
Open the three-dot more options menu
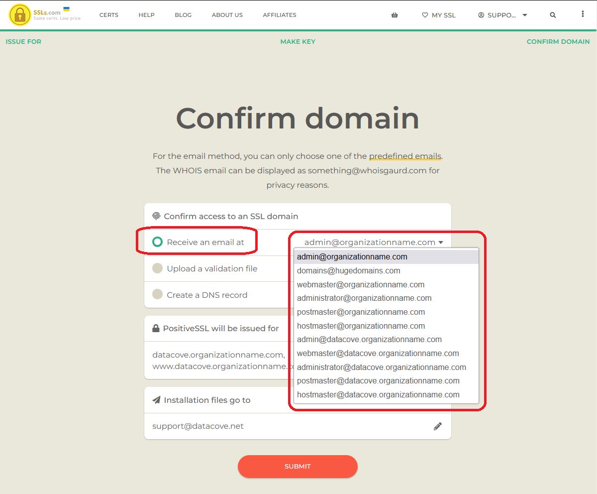coord(583,14)
